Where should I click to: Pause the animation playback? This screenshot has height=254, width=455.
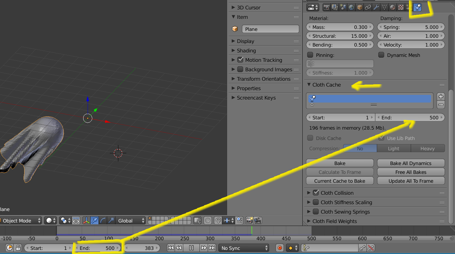tap(191, 248)
